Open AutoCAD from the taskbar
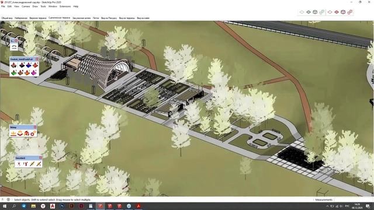 tap(53, 206)
